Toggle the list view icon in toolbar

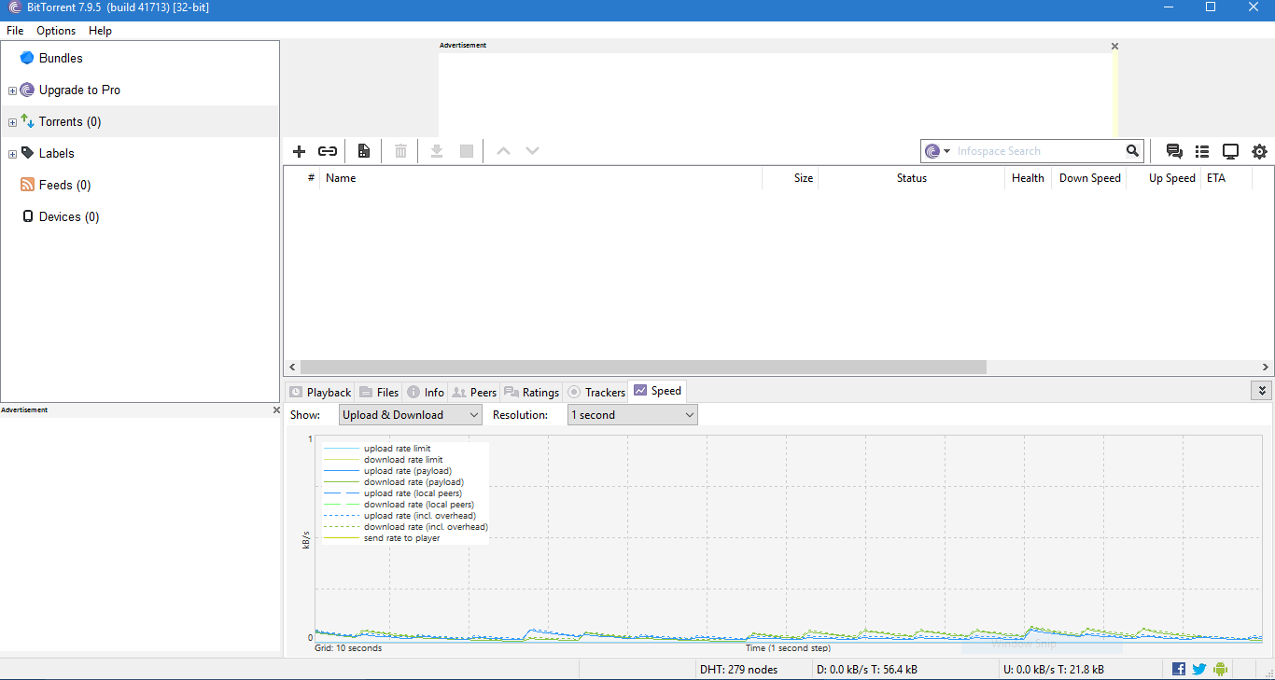coord(1202,151)
